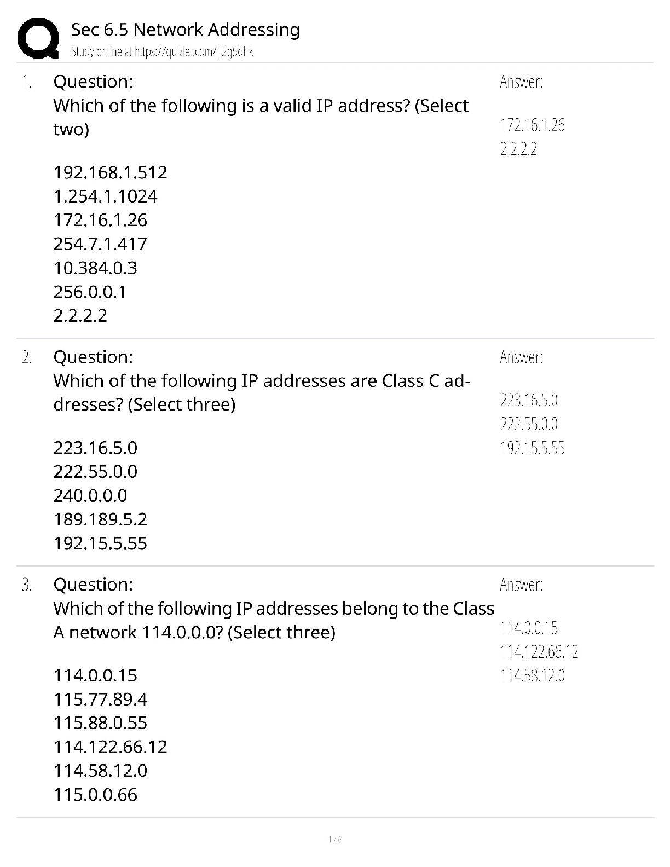Click the question number 3 marker
This screenshot has width=670, height=867.
(x=26, y=585)
